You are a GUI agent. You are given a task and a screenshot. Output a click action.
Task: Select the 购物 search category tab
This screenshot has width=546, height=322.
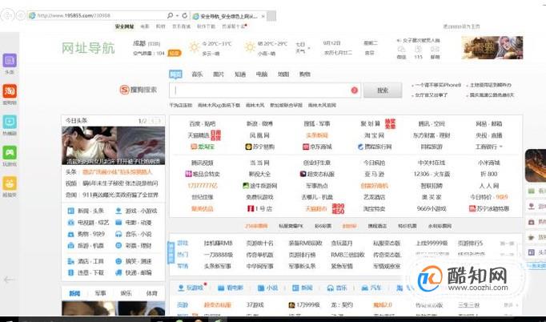click(305, 74)
